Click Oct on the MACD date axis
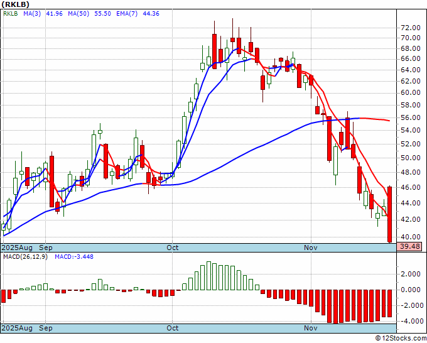This screenshot has width=427, height=343. (173, 328)
